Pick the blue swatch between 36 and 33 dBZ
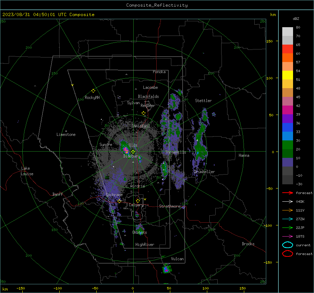The image size is (314, 293). (x=287, y=128)
